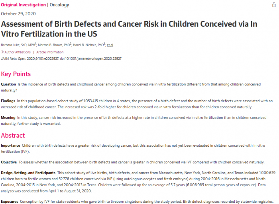Jump to the Abstract section heading

click(x=13, y=135)
